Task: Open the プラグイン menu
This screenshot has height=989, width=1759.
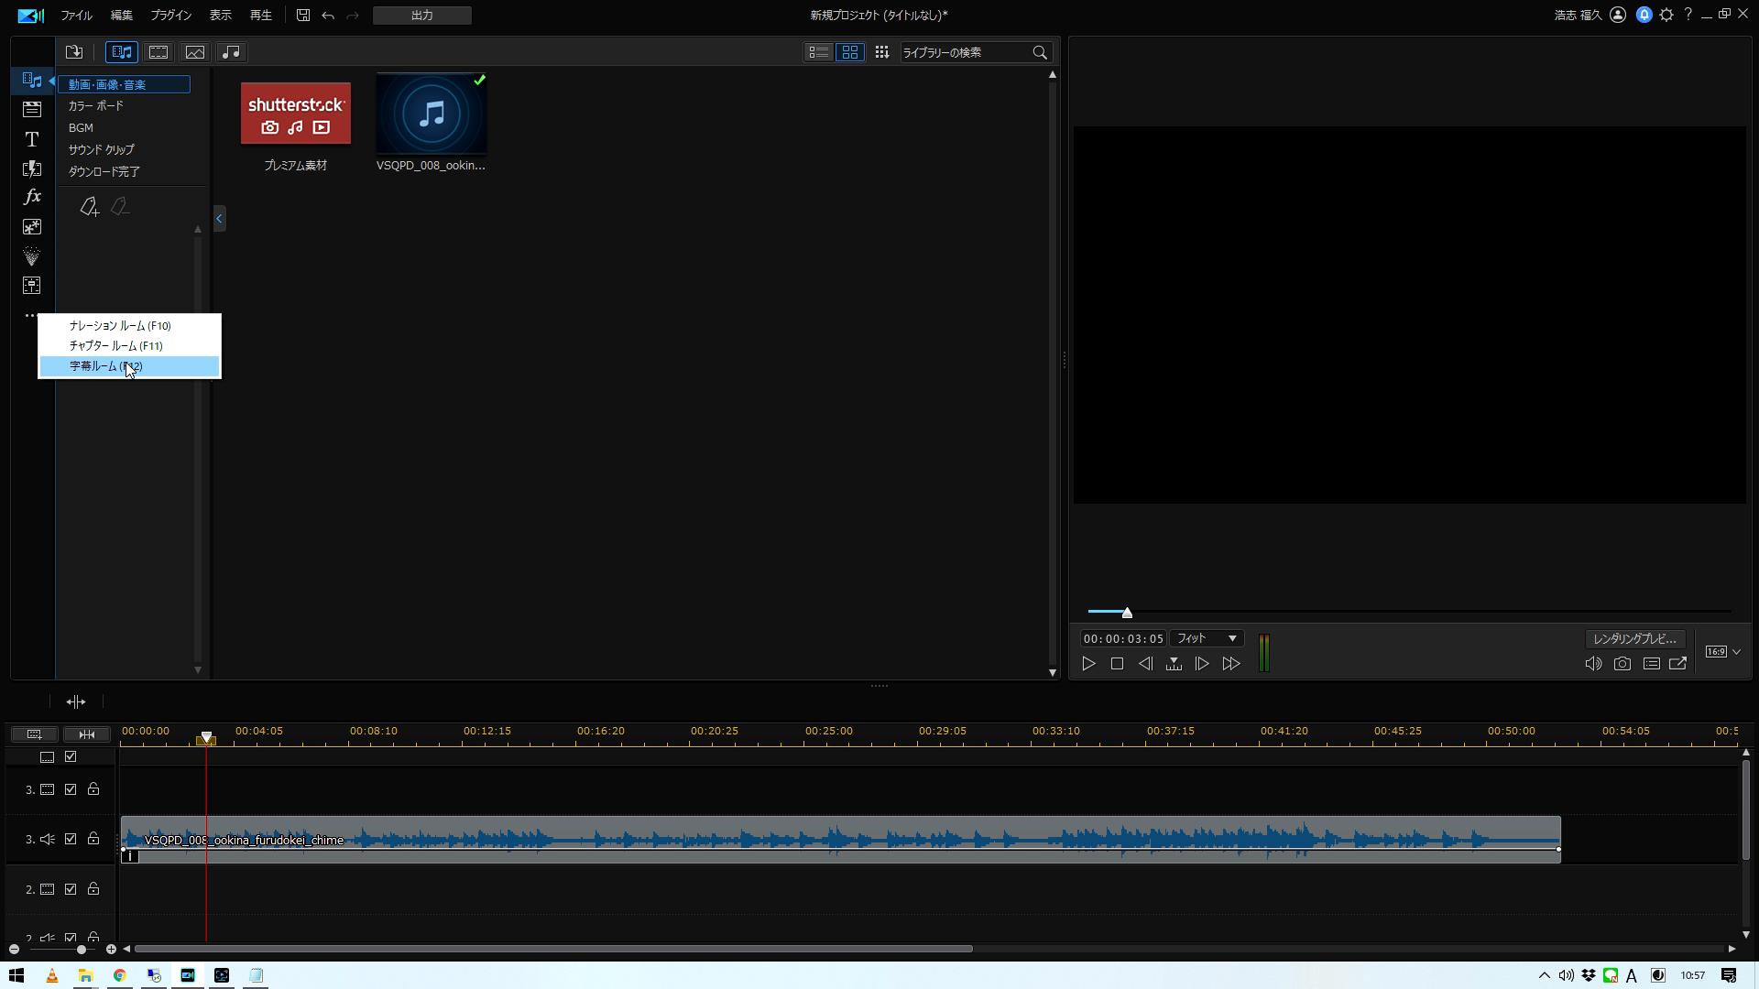Action: (170, 16)
